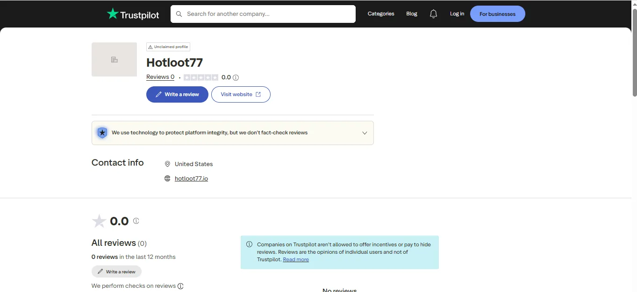The width and height of the screenshot is (637, 292).
Task: Click the blue Write a review button
Action: 177,94
